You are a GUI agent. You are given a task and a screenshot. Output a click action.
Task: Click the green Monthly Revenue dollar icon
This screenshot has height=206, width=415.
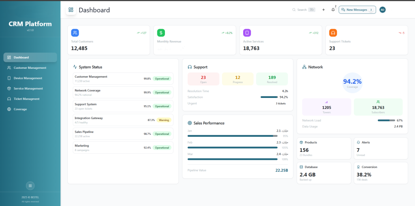161,33
